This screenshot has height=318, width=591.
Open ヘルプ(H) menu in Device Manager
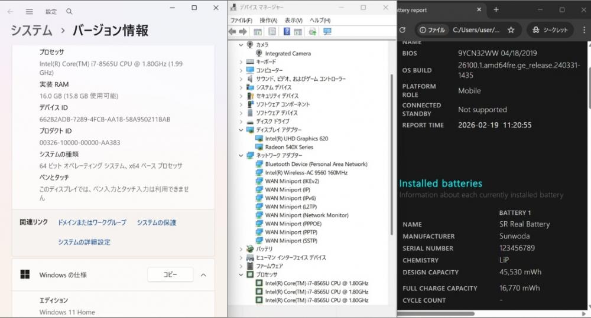tap(320, 20)
